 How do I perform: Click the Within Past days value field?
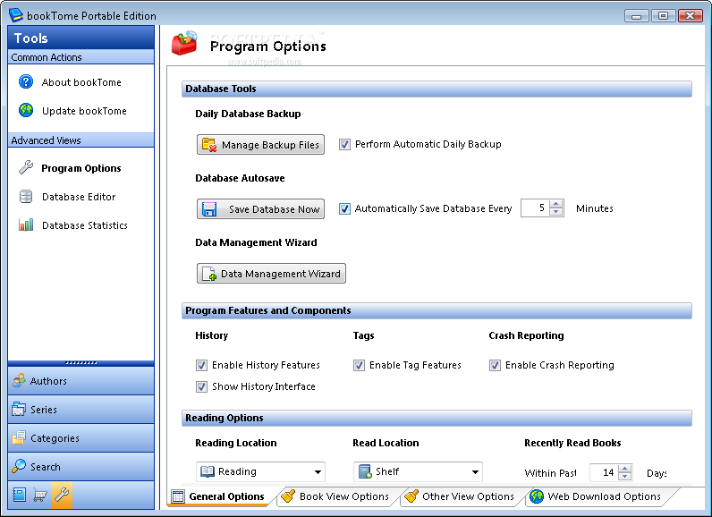tap(604, 473)
